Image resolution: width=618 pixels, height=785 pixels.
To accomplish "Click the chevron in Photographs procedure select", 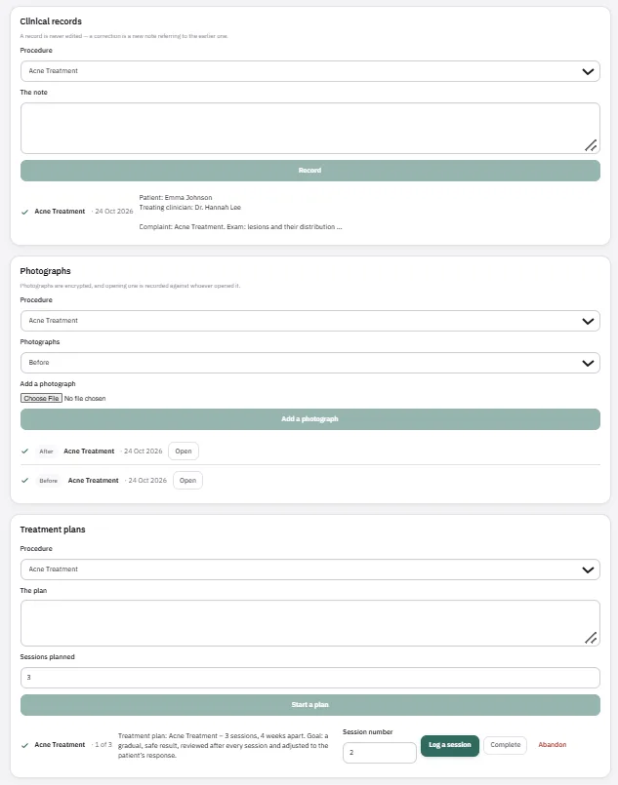I will [588, 322].
